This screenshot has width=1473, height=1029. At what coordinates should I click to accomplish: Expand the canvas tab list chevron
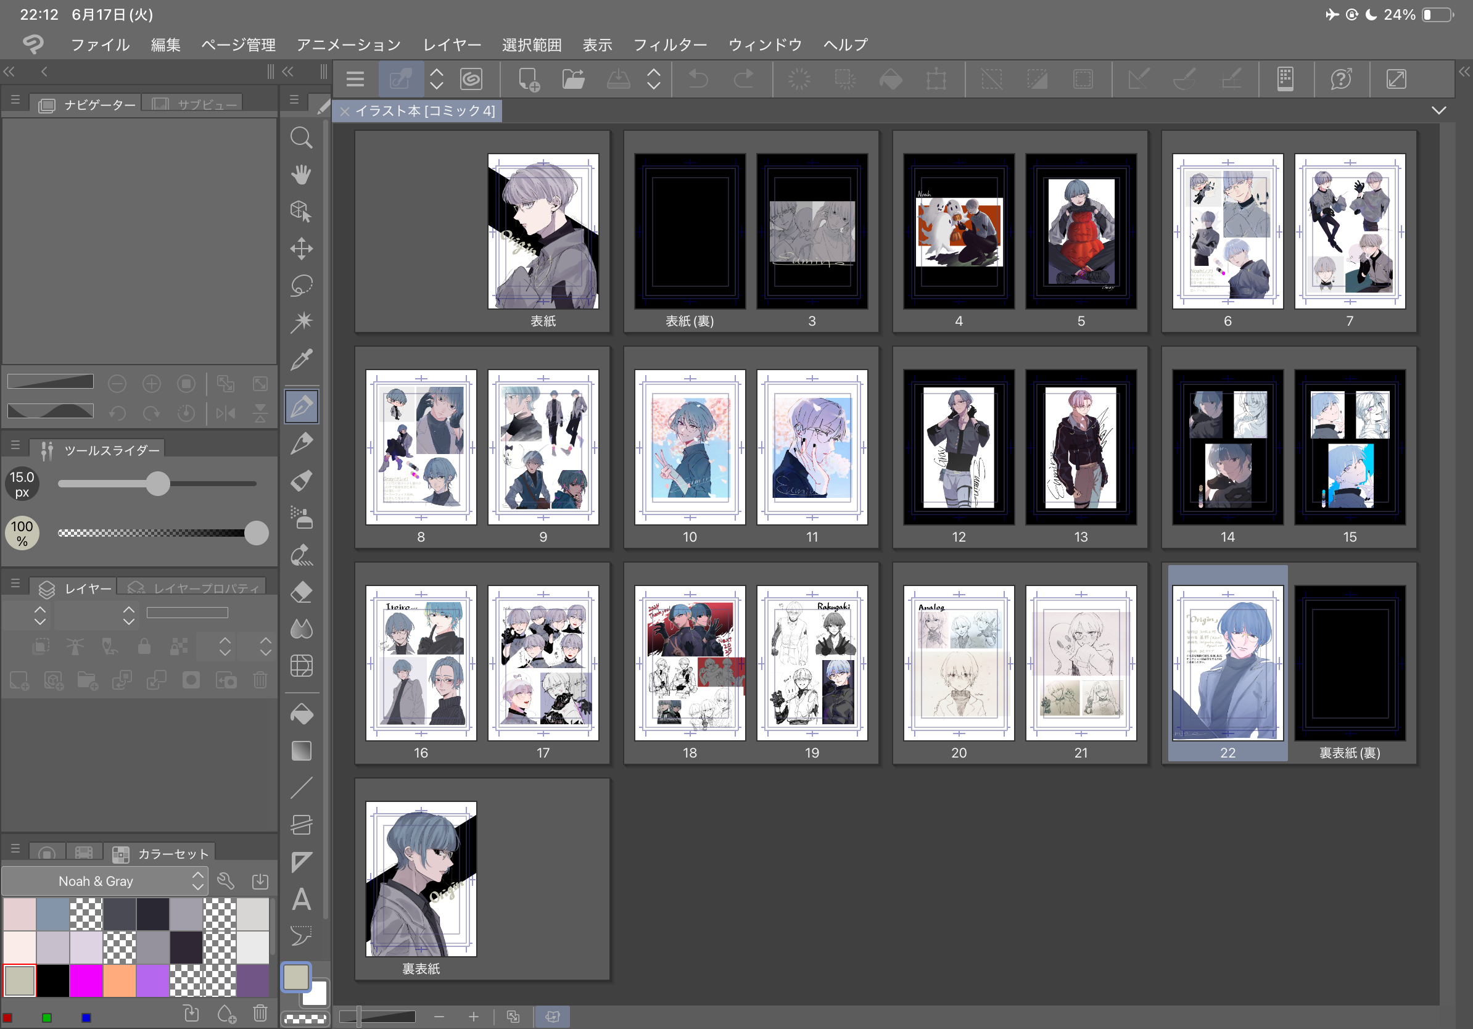point(1439,110)
